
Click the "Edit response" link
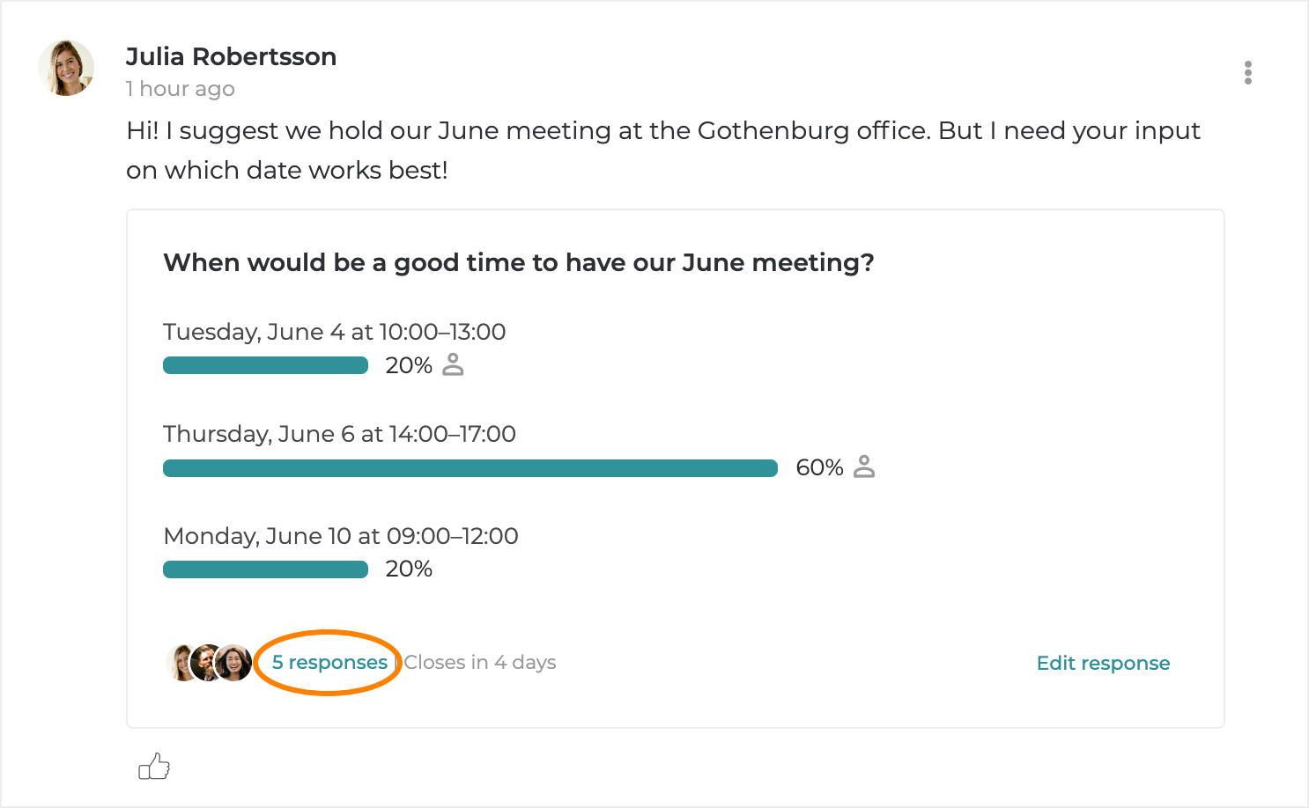(x=1103, y=664)
